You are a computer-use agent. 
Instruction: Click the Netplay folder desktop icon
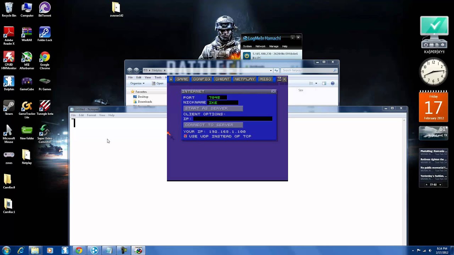click(27, 157)
